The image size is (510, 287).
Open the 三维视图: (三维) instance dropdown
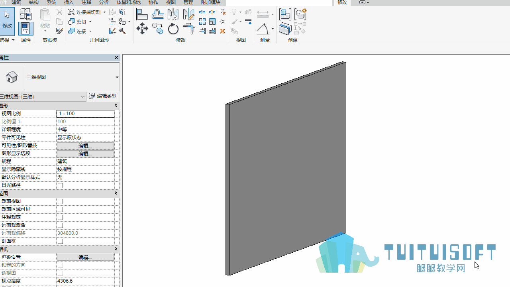[83, 96]
